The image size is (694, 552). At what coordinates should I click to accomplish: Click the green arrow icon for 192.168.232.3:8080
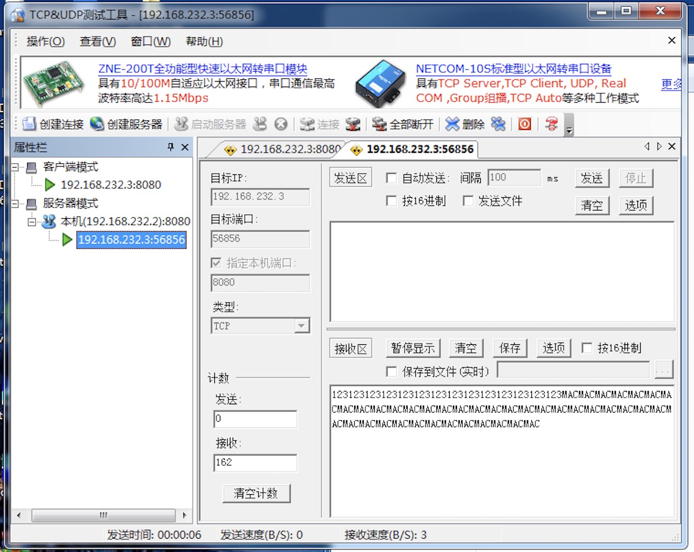[x=50, y=184]
